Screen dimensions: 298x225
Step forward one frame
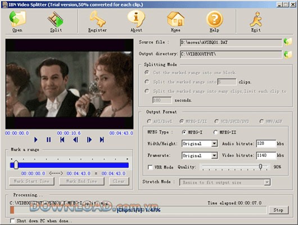coord(89,140)
